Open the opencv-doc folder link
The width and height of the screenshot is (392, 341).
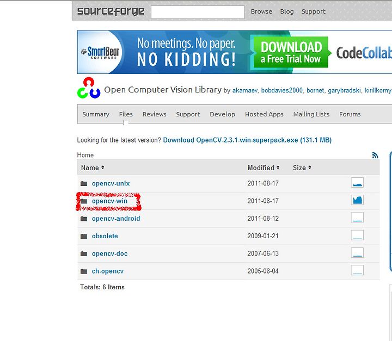tap(109, 253)
